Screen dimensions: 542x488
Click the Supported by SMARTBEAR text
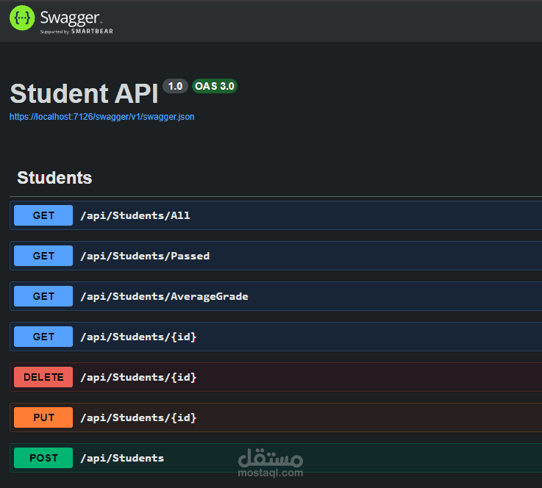(76, 32)
